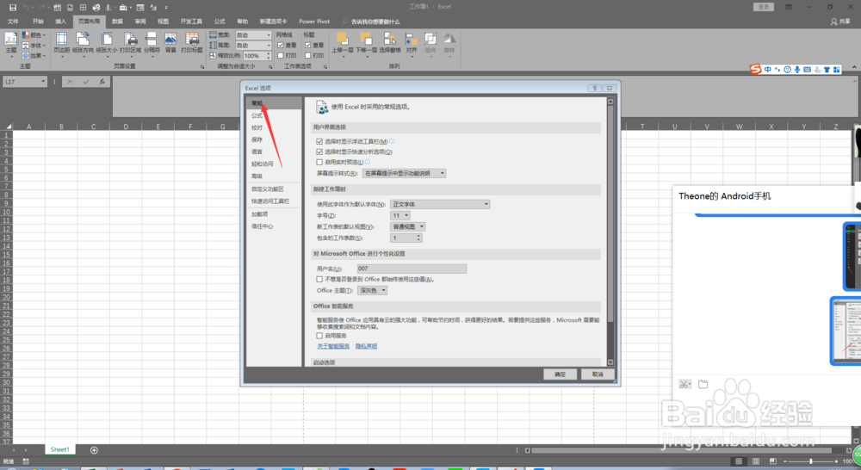Uncheck show Mini Toolbar on selection (M)

tap(319, 142)
